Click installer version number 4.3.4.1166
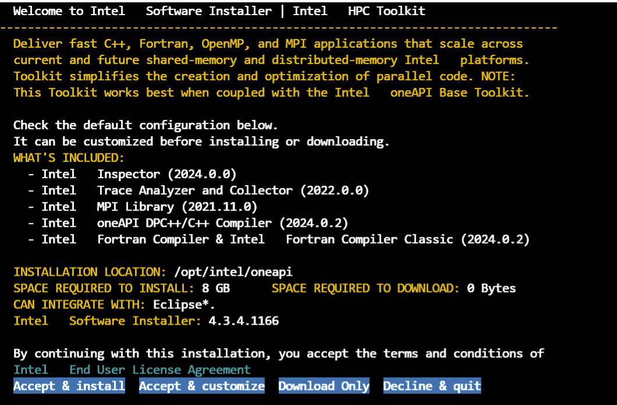The height and width of the screenshot is (405, 617). 243,321
